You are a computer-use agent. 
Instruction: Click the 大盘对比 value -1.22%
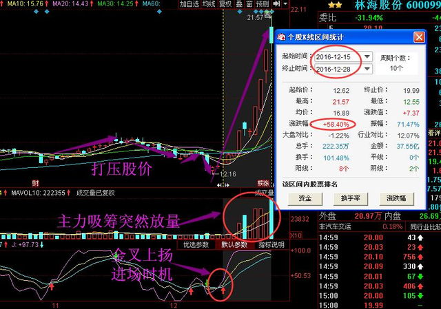pos(338,136)
